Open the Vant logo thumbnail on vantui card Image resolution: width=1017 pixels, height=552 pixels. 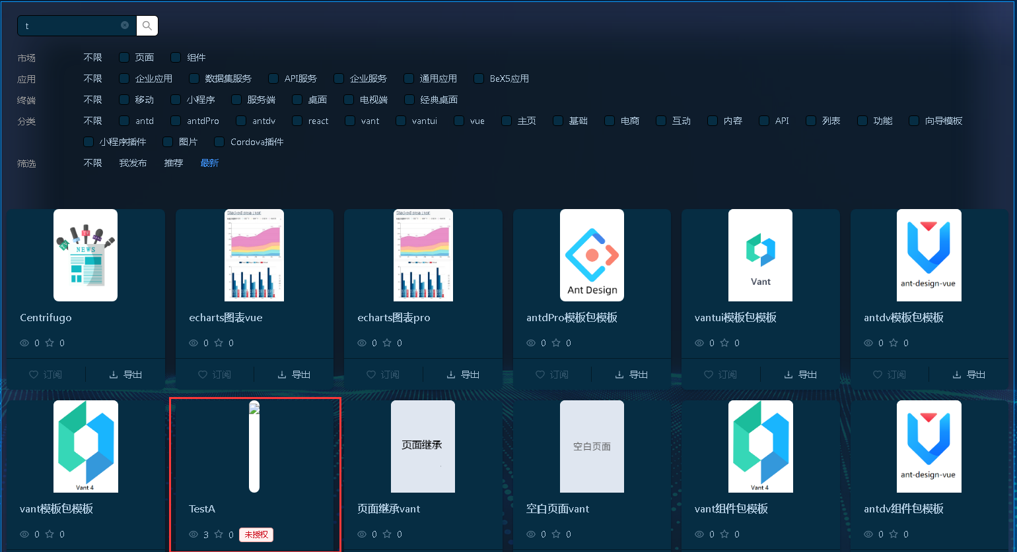761,255
